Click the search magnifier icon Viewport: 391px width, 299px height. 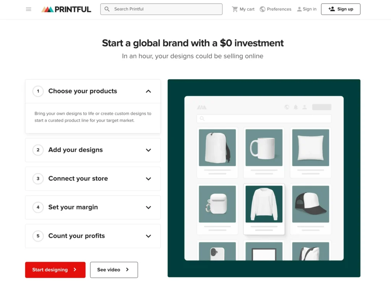click(107, 9)
